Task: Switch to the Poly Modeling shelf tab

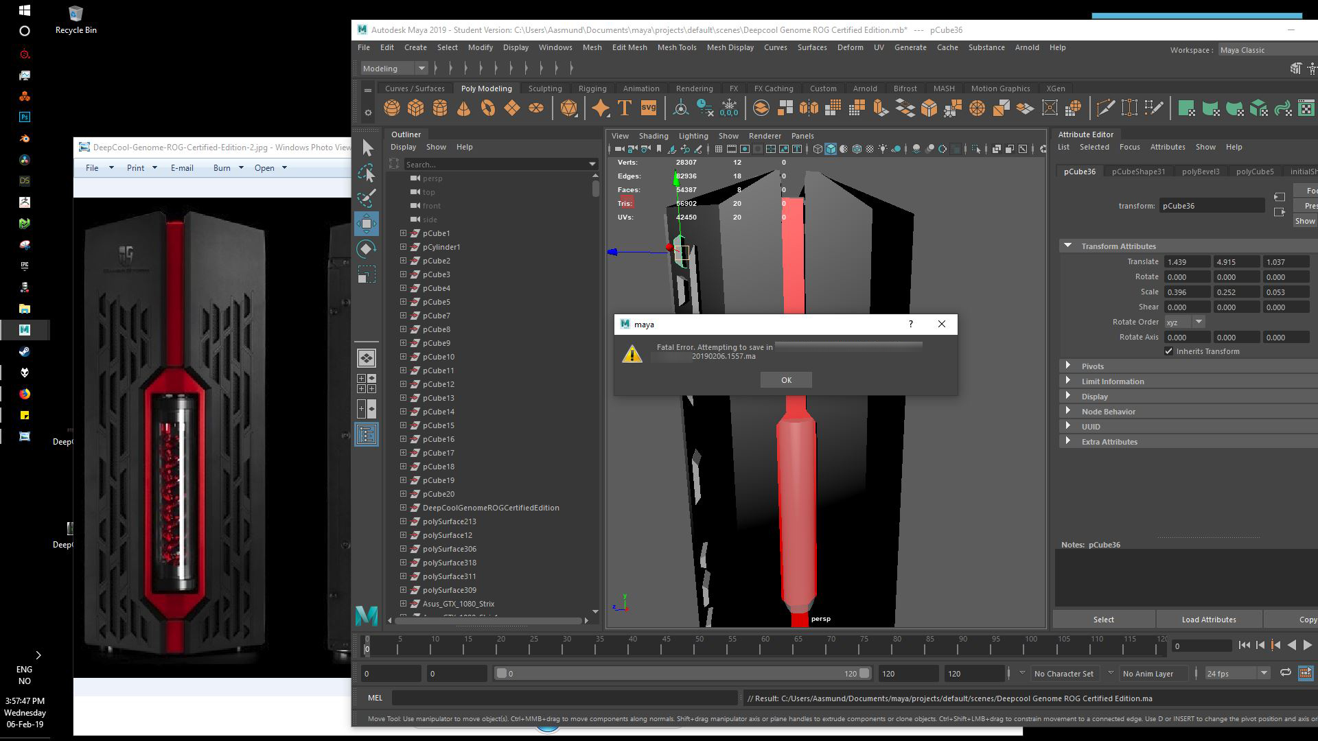Action: (x=486, y=88)
